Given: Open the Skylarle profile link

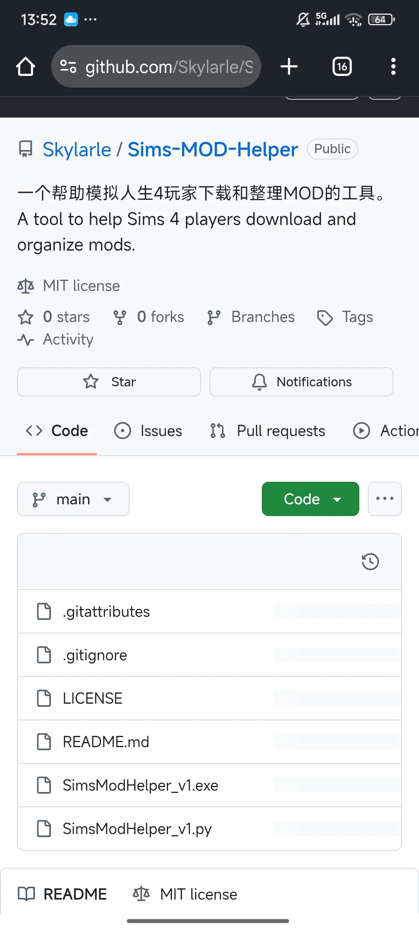Looking at the screenshot, I should pyautogui.click(x=77, y=149).
